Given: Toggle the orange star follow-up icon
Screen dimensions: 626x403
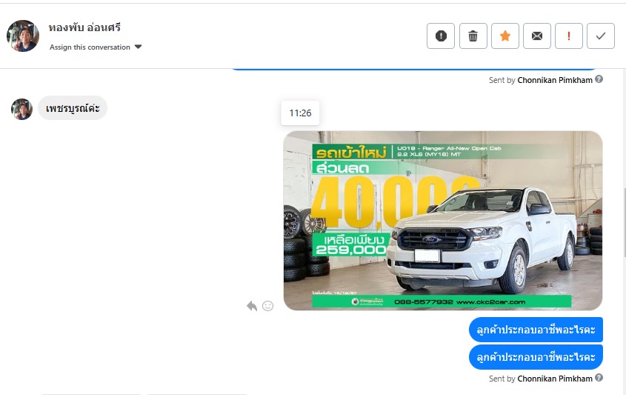Looking at the screenshot, I should [505, 36].
